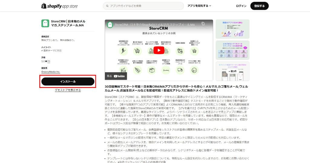Click the StoreCRM ghost app icon
The height and width of the screenshot is (163, 310).
coord(45,23)
